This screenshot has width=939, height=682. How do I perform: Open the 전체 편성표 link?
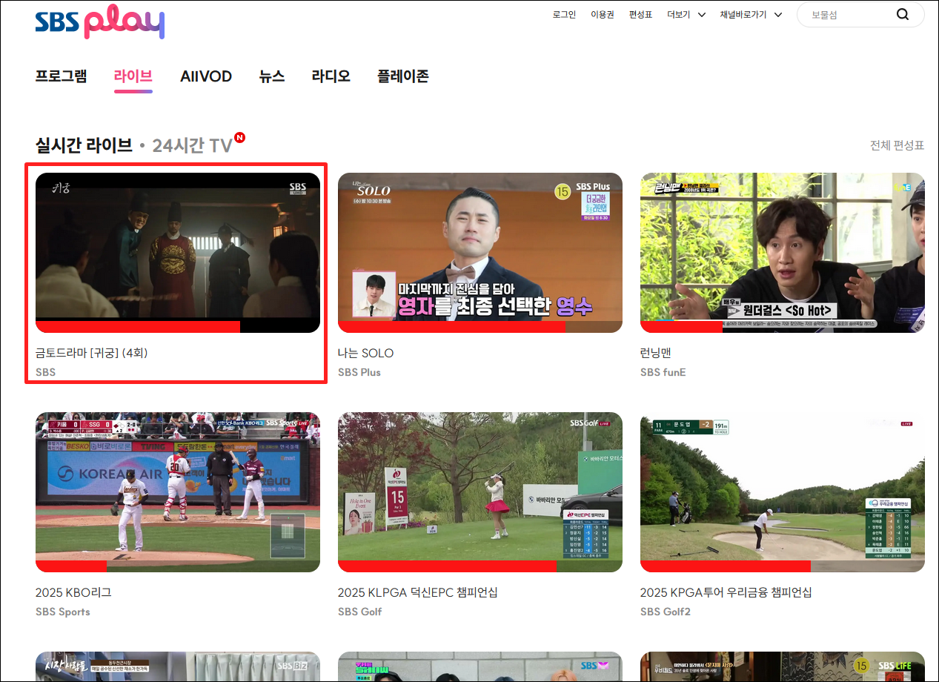pyautogui.click(x=897, y=145)
